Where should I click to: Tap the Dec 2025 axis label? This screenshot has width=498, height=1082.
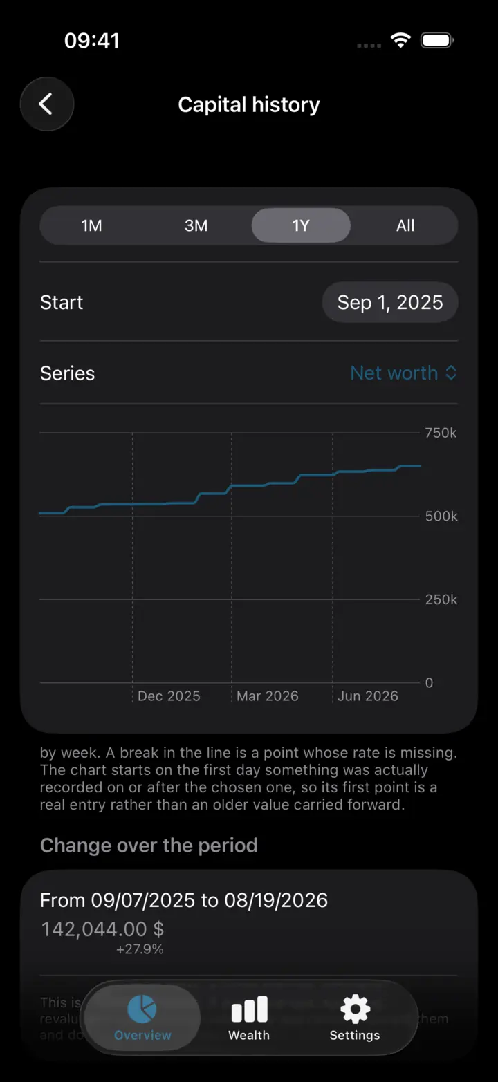tap(169, 696)
